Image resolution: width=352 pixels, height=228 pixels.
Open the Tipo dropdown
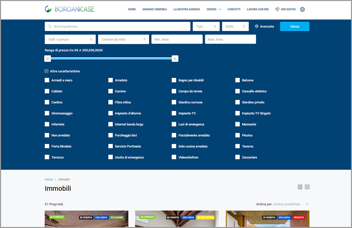206,26
